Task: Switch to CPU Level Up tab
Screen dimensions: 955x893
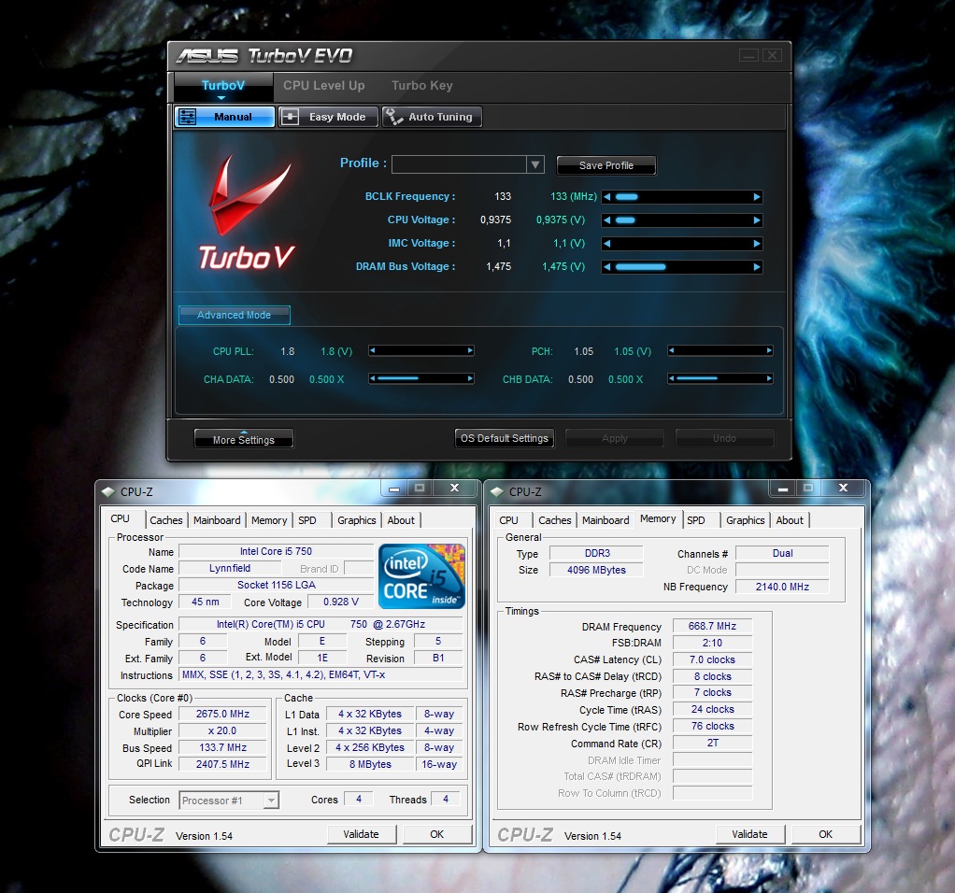Action: [x=323, y=86]
